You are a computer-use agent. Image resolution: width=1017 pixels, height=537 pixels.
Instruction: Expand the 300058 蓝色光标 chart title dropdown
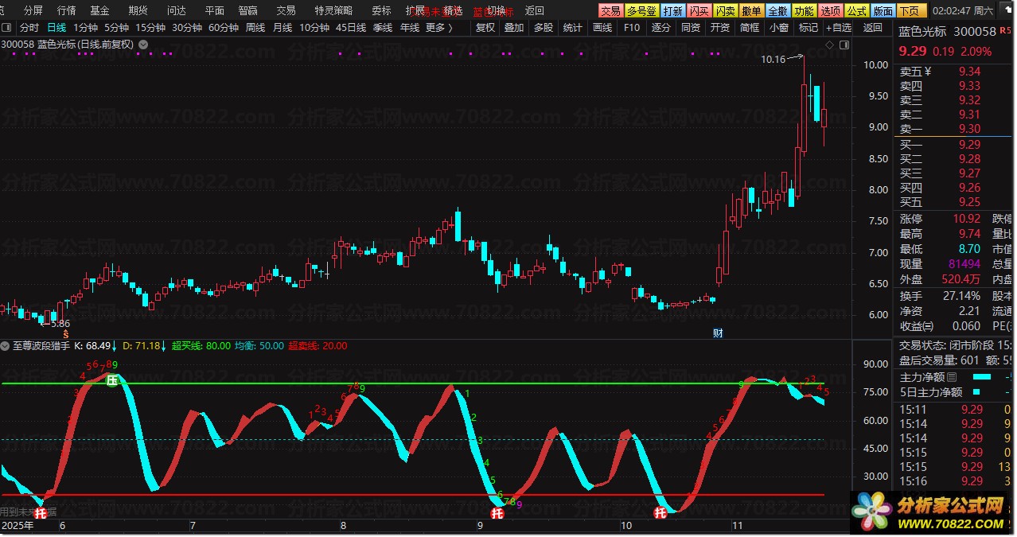pos(142,45)
